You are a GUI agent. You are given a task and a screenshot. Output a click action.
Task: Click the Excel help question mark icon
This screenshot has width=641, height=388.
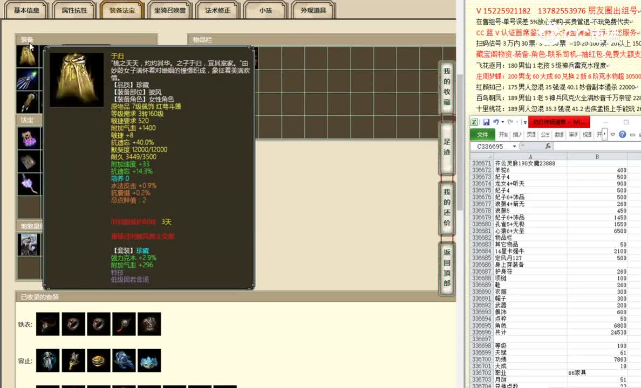pos(623,134)
